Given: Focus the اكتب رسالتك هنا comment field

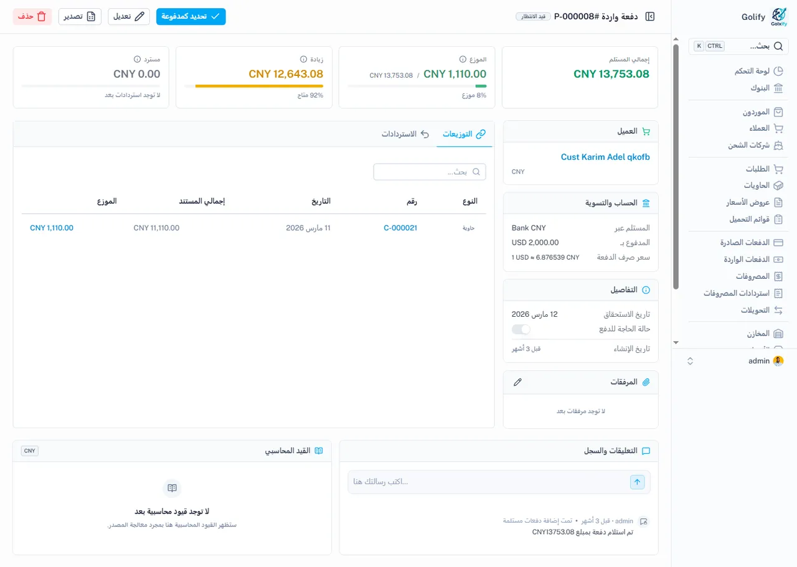Looking at the screenshot, I should [488, 482].
